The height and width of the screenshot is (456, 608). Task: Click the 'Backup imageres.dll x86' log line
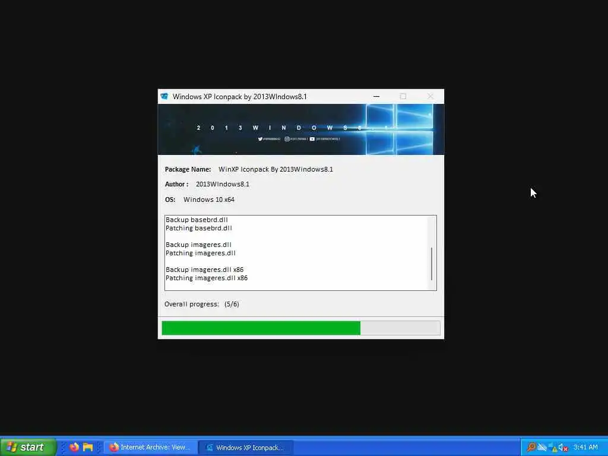point(204,270)
